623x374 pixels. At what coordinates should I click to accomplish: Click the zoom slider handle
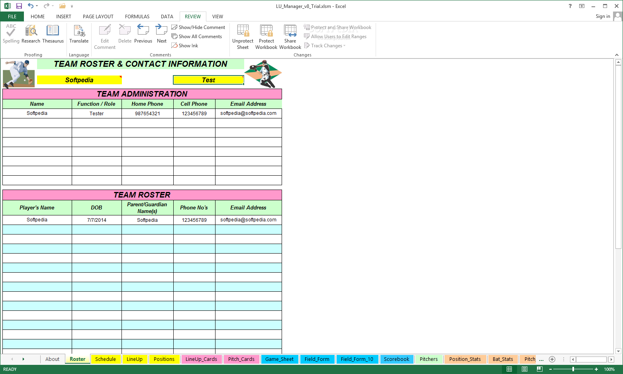[573, 369]
